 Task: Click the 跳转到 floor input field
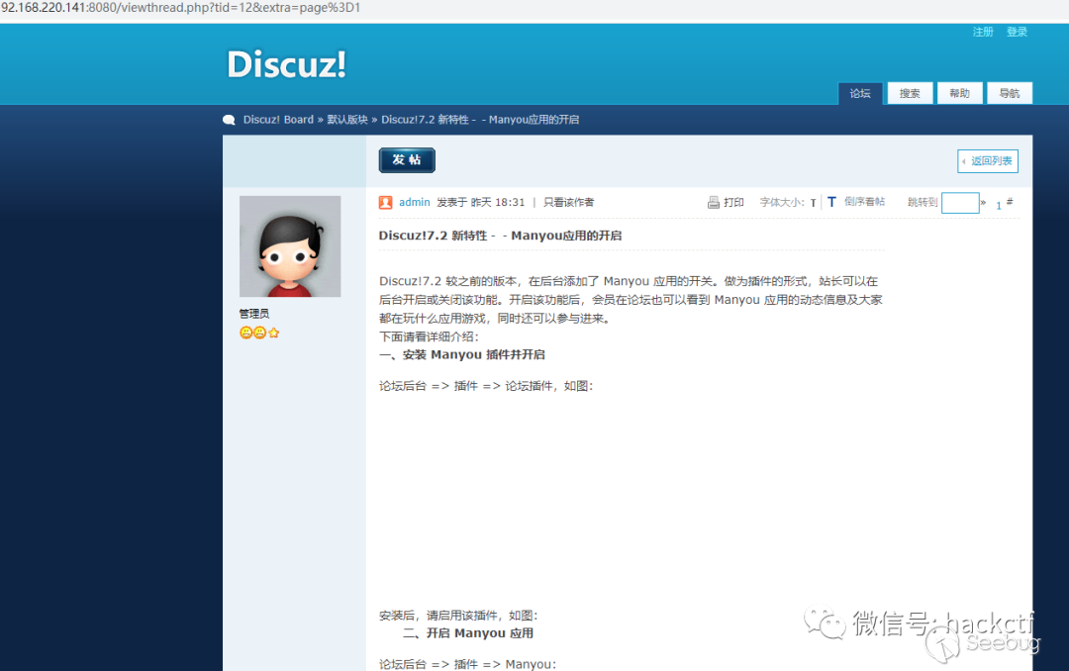pos(960,203)
